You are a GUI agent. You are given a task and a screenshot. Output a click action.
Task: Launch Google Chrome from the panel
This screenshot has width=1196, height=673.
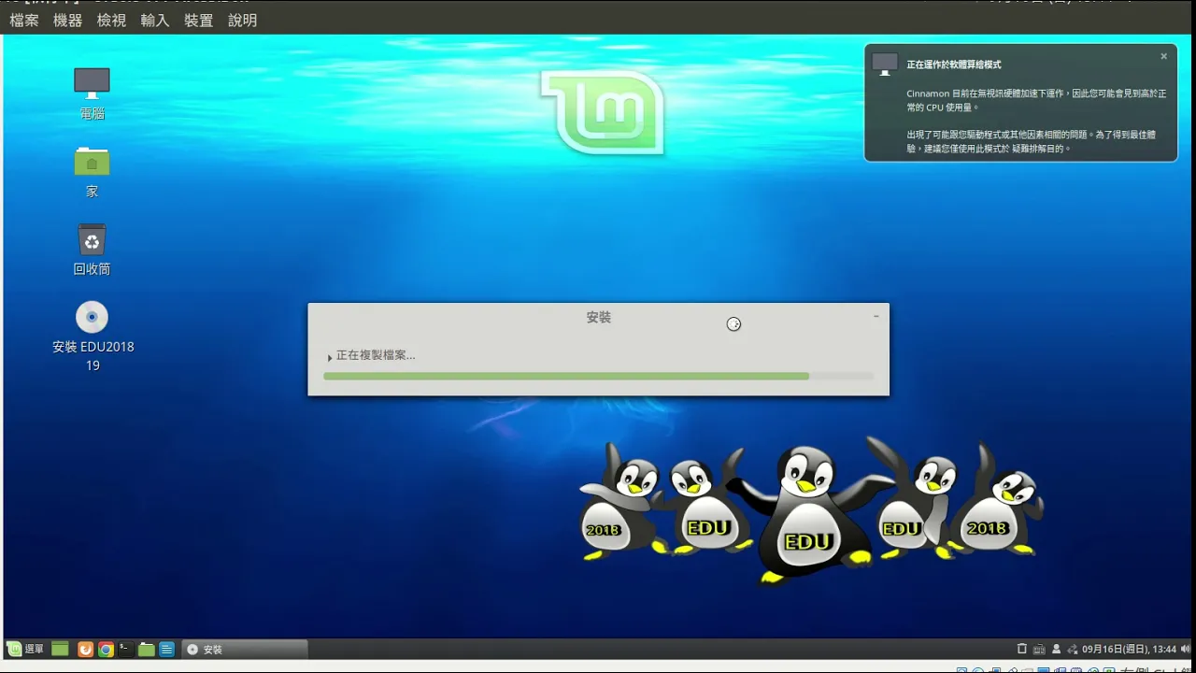tap(106, 649)
